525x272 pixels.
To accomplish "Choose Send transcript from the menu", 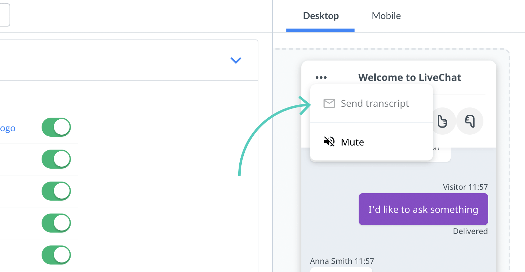I will click(x=375, y=103).
